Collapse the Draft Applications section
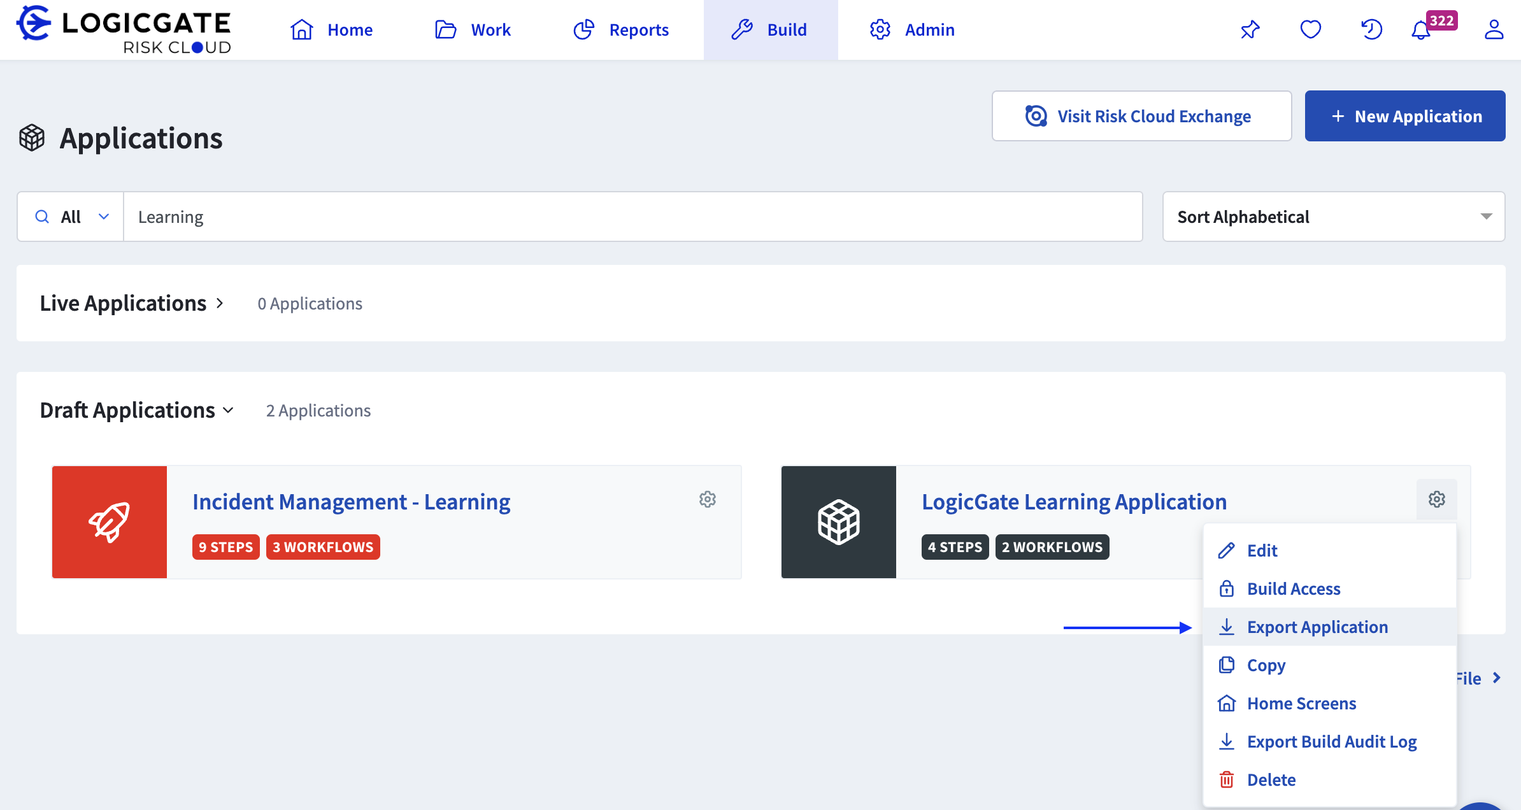This screenshot has height=810, width=1521. point(136,411)
